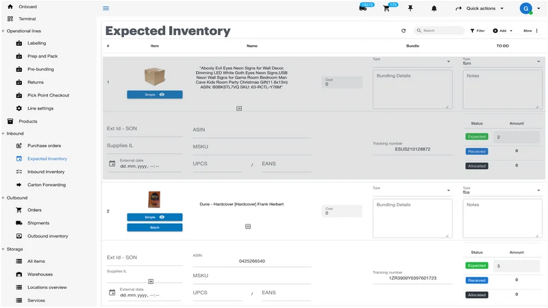Viewport: 548px width, 308px height.
Task: Click the Expected status badge for Dune
Action: [477, 266]
